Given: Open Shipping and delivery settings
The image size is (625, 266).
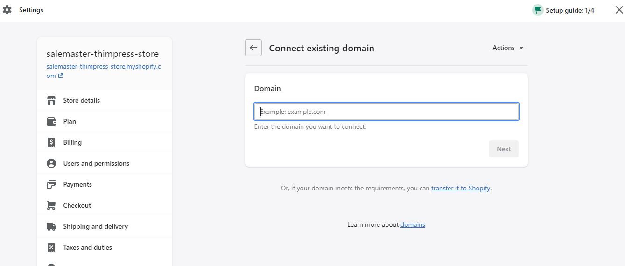Looking at the screenshot, I should point(105,226).
